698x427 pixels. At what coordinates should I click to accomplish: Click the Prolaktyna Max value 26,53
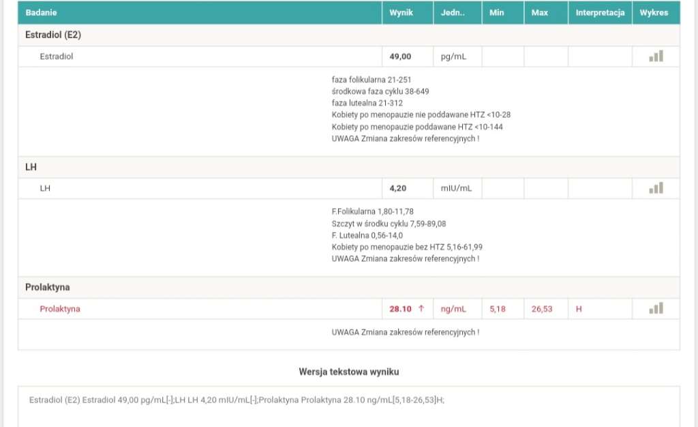pos(542,309)
